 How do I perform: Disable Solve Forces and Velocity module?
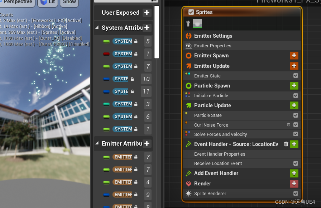point(296,134)
